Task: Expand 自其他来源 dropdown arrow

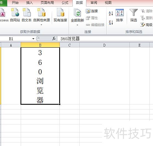Action: [42, 25]
